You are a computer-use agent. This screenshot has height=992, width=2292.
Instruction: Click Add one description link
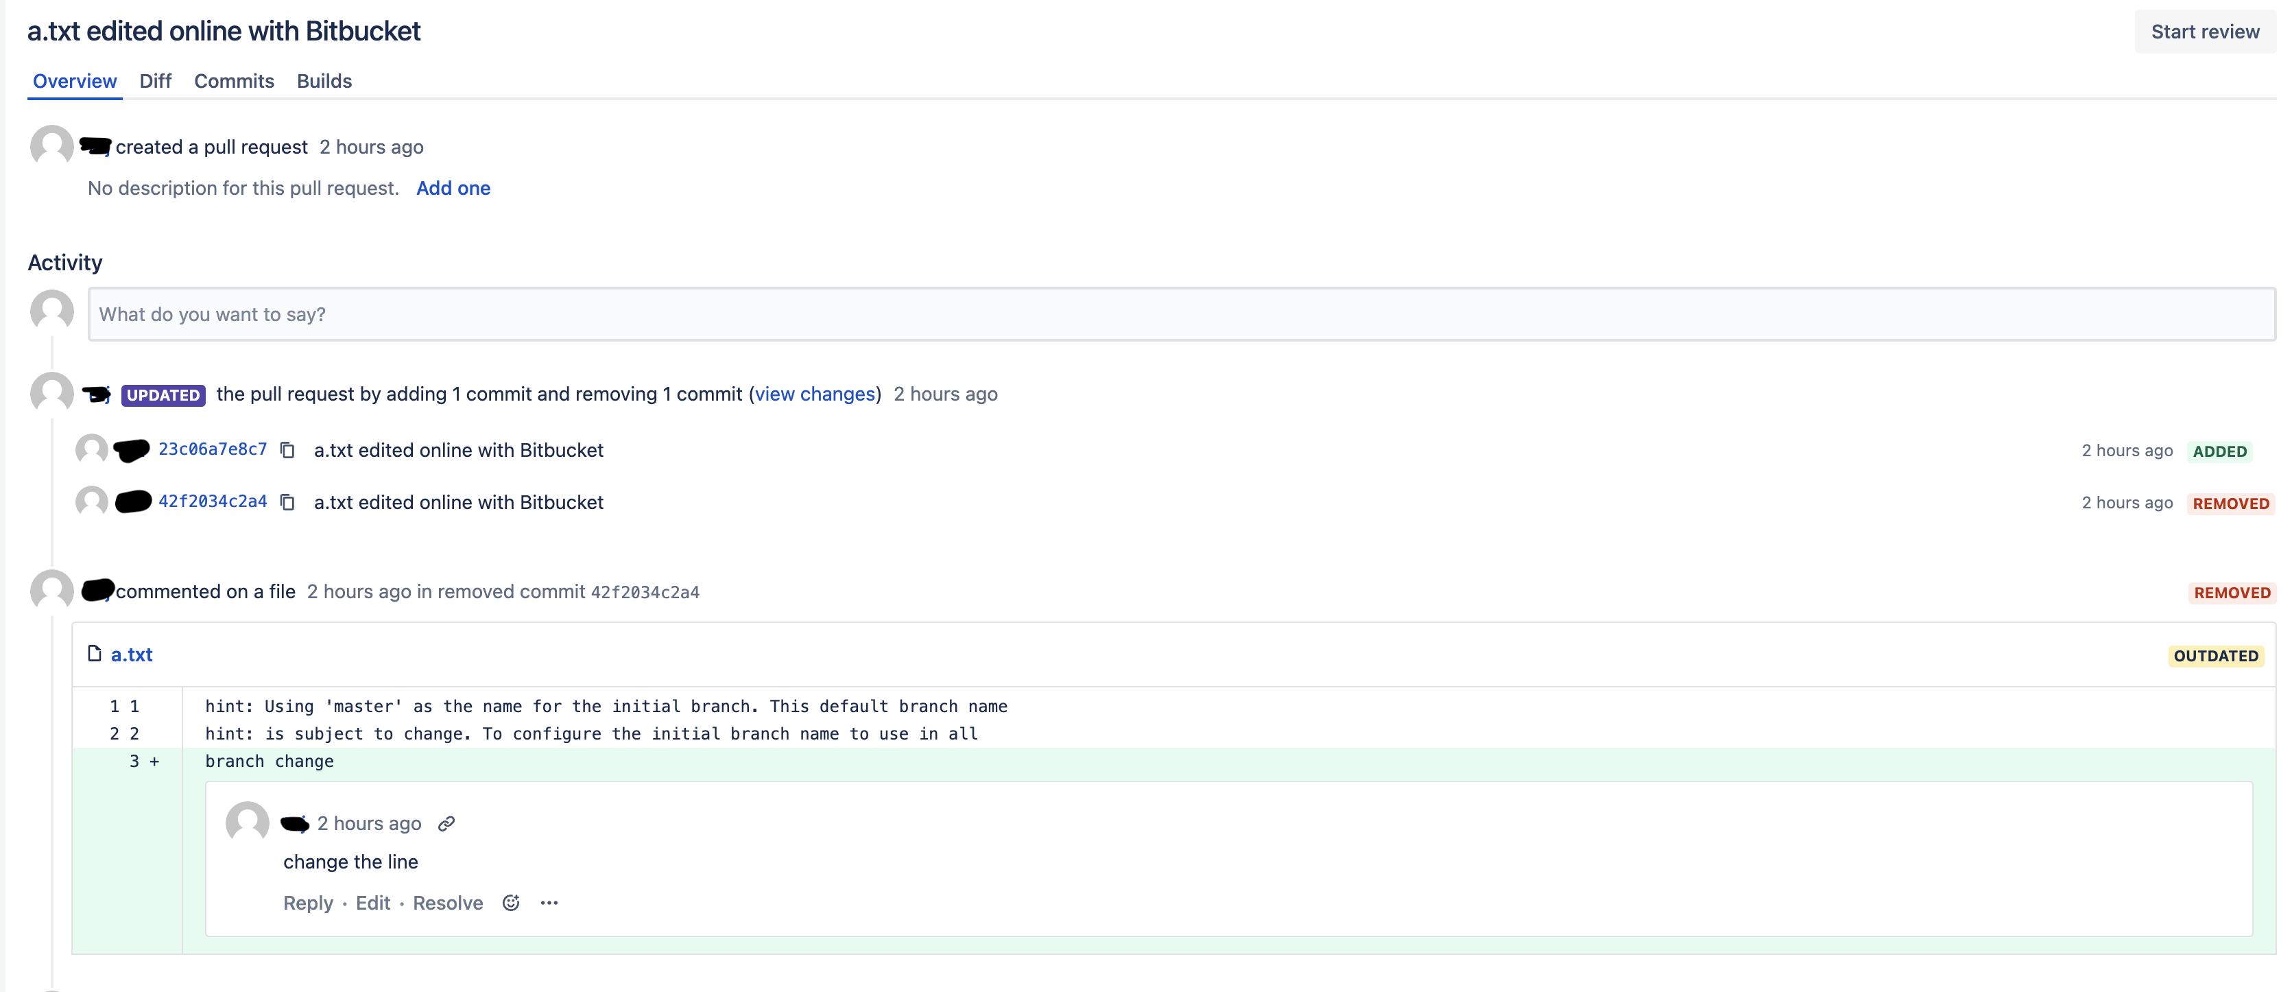tap(453, 189)
